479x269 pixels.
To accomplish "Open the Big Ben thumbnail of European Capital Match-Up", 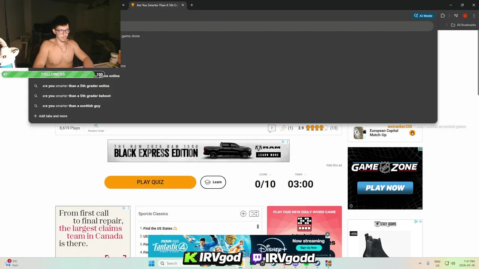I will coord(360,133).
